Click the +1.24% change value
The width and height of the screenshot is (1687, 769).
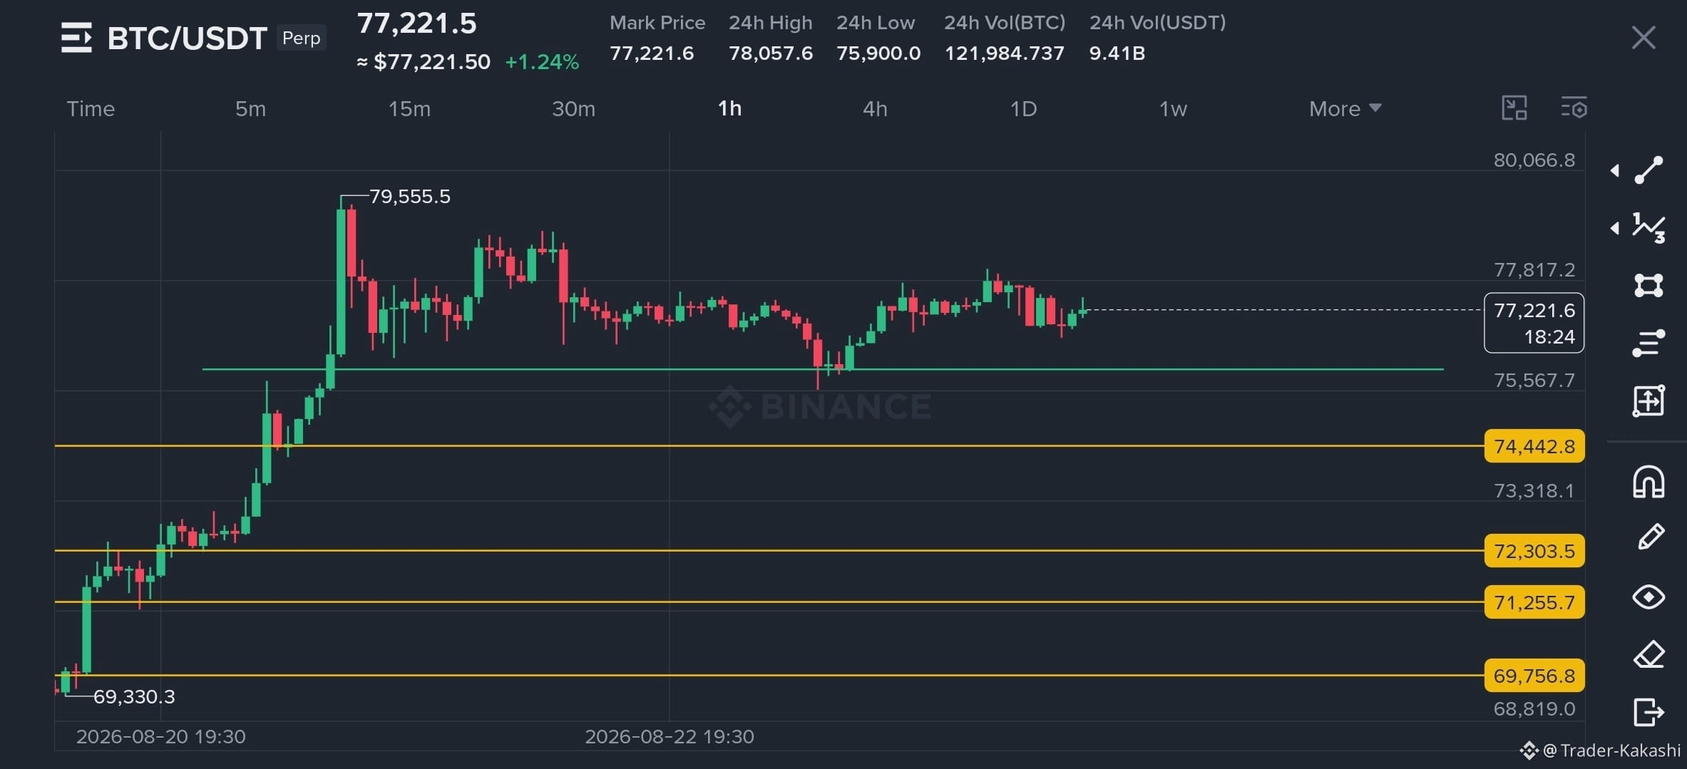pos(542,62)
